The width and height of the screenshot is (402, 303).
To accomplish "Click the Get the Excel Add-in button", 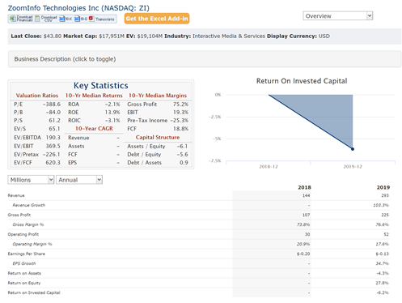I will [x=157, y=19].
